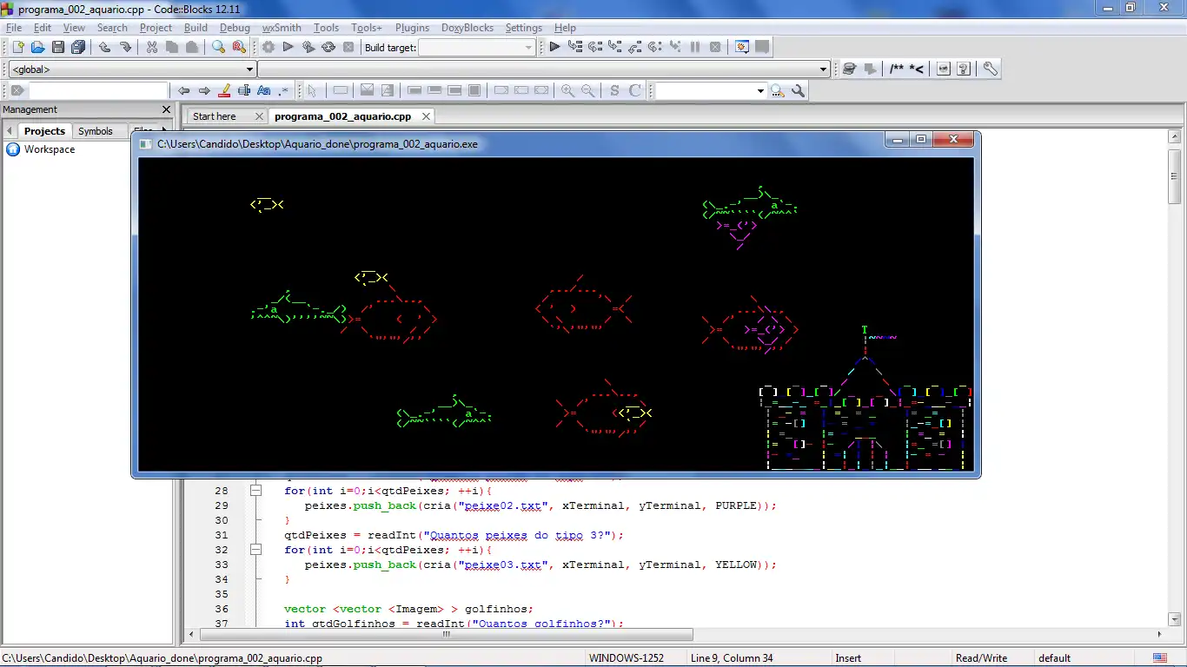1187x667 pixels.
Task: Click the language flag in status bar
Action: coord(1160,658)
